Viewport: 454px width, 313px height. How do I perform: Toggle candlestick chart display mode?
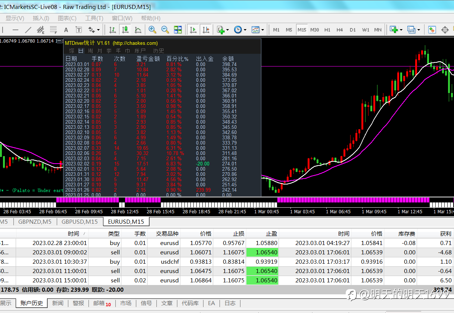coord(125,30)
